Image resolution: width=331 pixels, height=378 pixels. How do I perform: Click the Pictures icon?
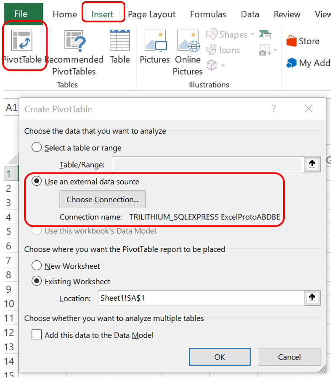pyautogui.click(x=156, y=41)
